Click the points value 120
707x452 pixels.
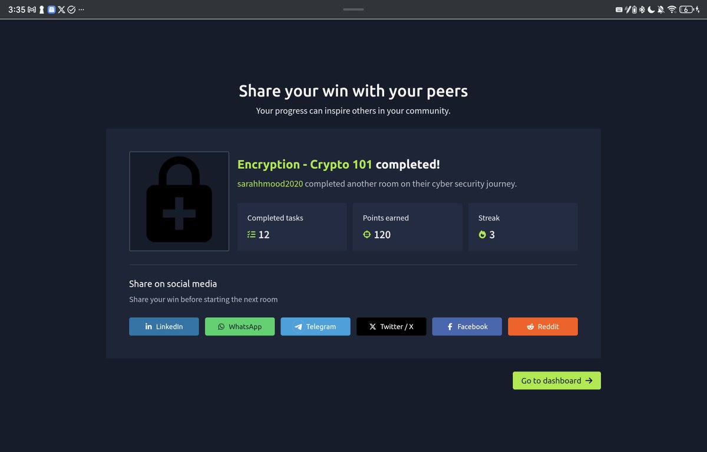click(382, 235)
